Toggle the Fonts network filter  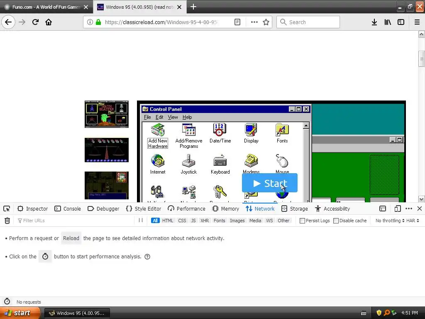[219, 221]
